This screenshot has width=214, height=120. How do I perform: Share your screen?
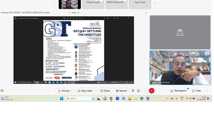(105, 91)
